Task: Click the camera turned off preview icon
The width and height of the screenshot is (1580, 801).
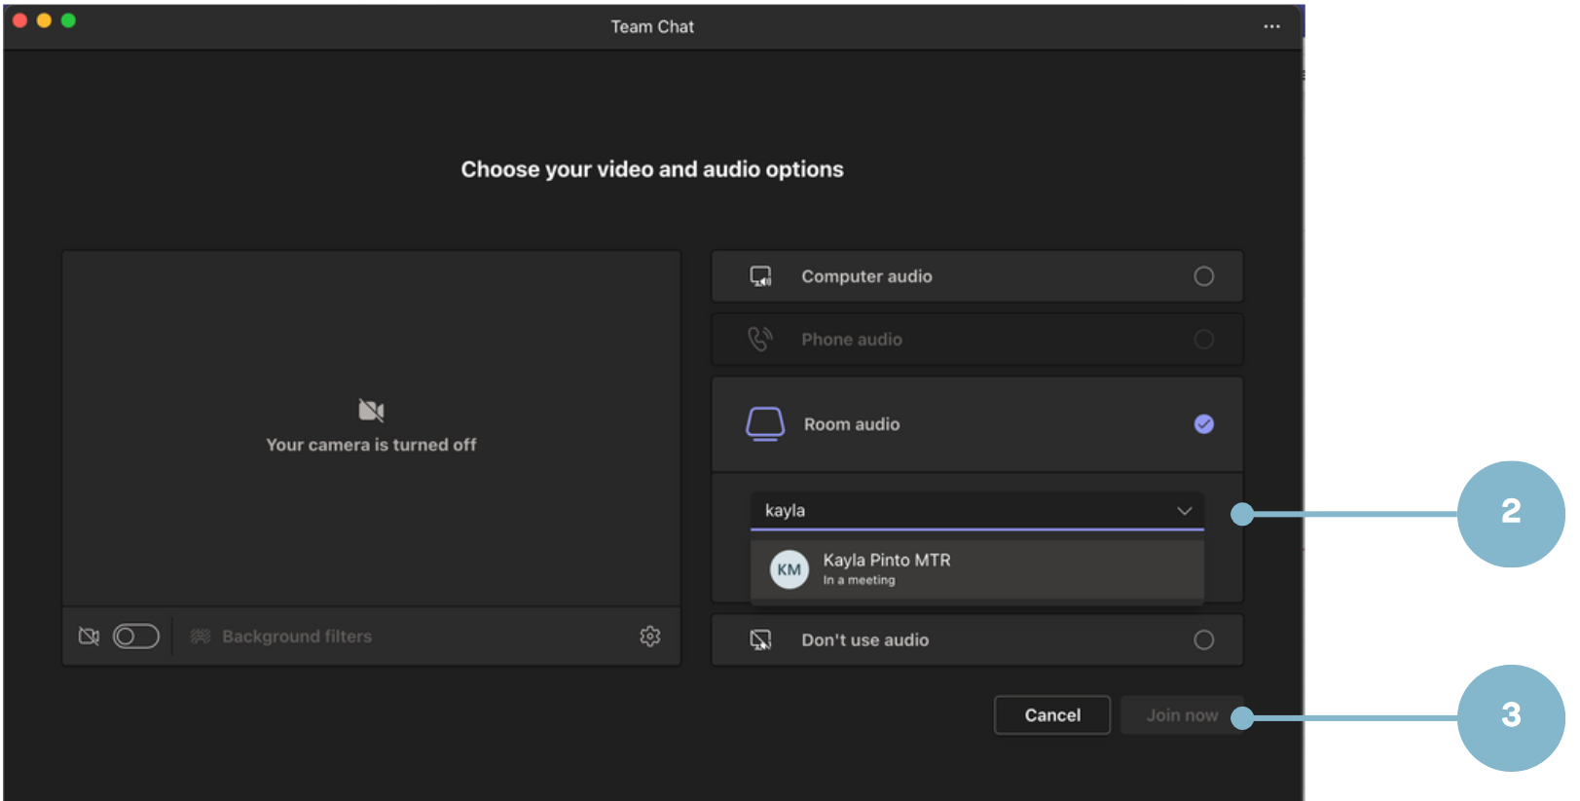Action: click(x=371, y=411)
